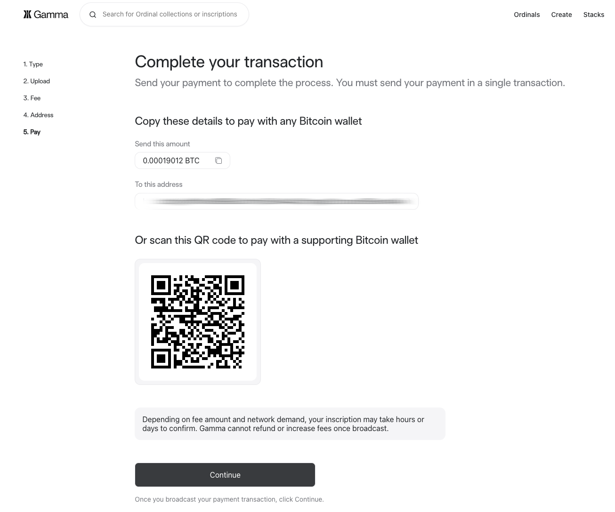
Task: Click the "To this address" label
Action: click(159, 184)
